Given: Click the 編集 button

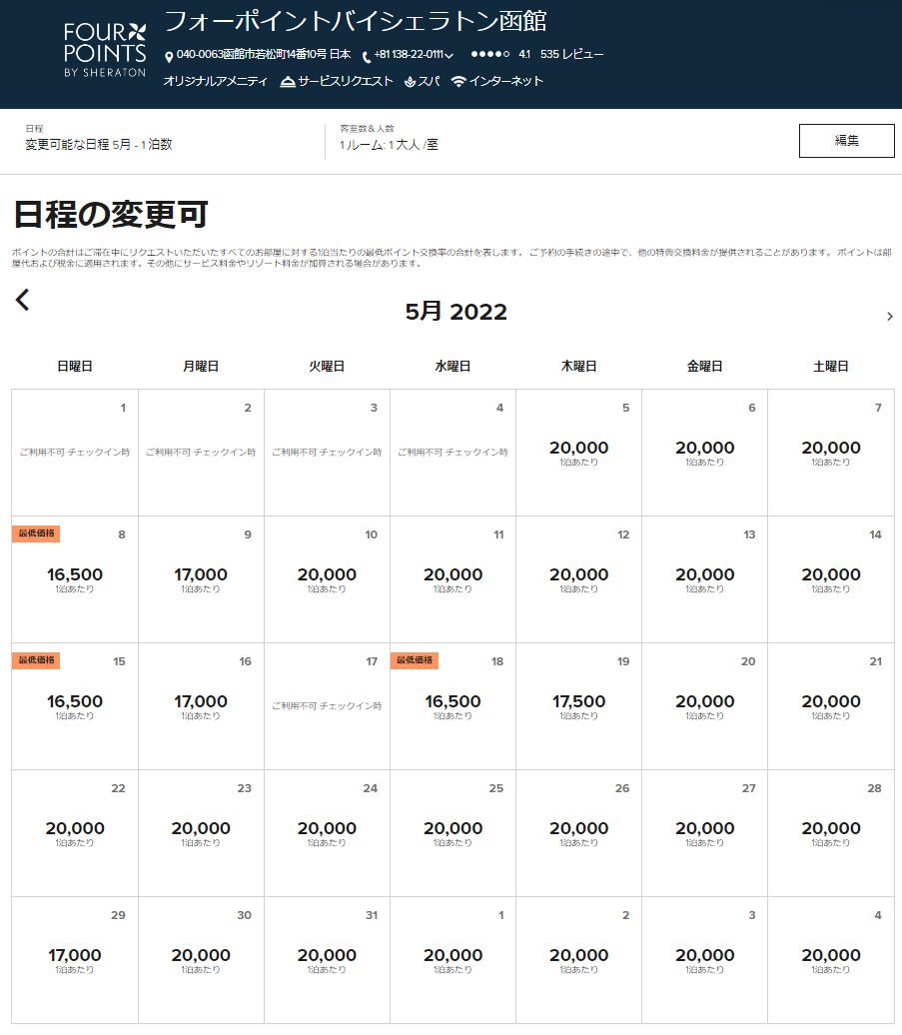Looking at the screenshot, I should [x=846, y=141].
